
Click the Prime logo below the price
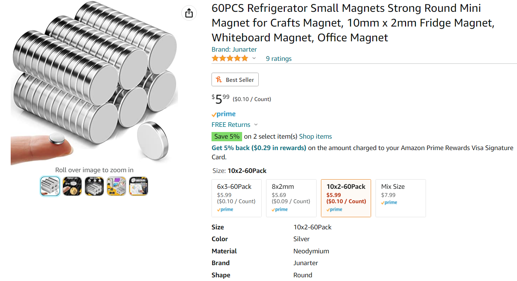pos(223,114)
